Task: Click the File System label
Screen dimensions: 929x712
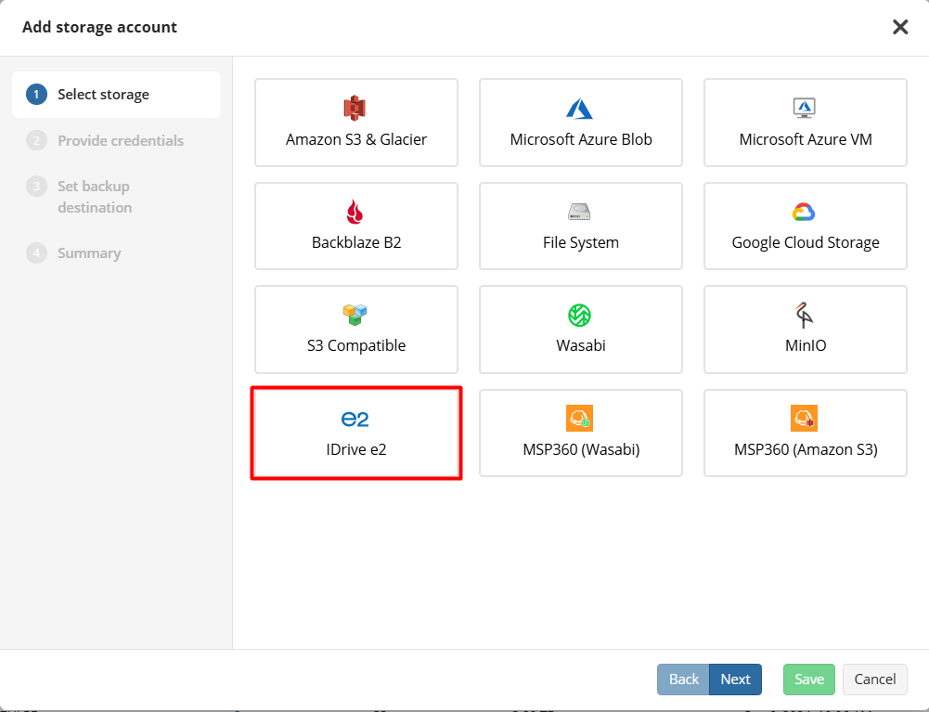Action: 581,242
